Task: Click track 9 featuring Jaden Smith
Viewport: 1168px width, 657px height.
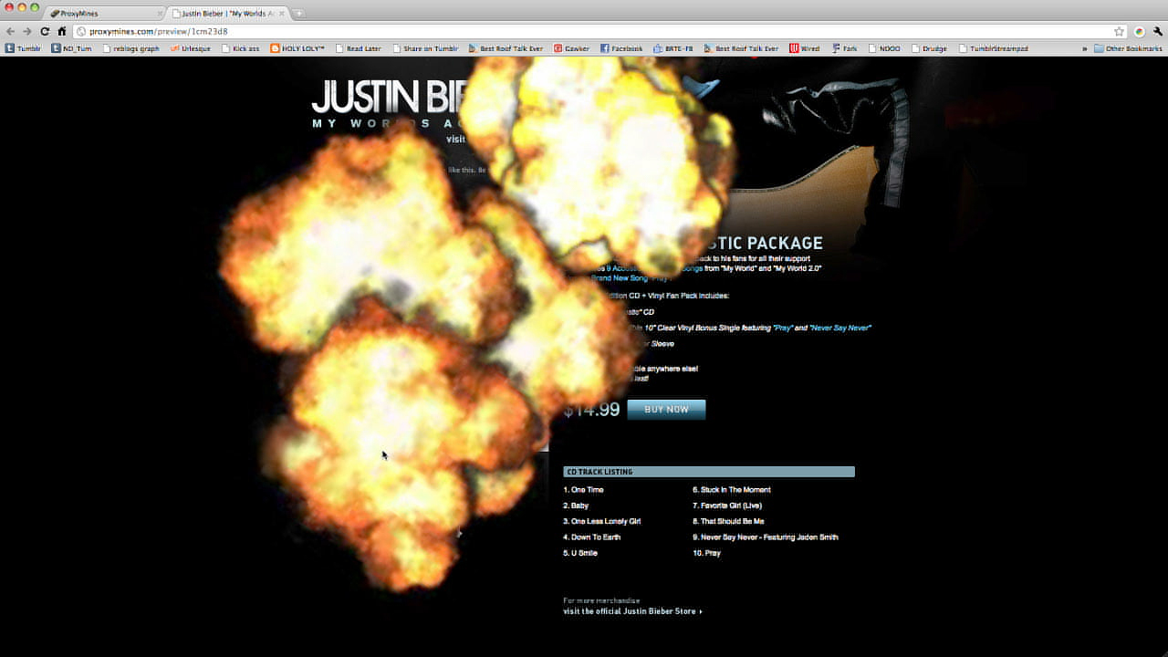Action: (766, 537)
